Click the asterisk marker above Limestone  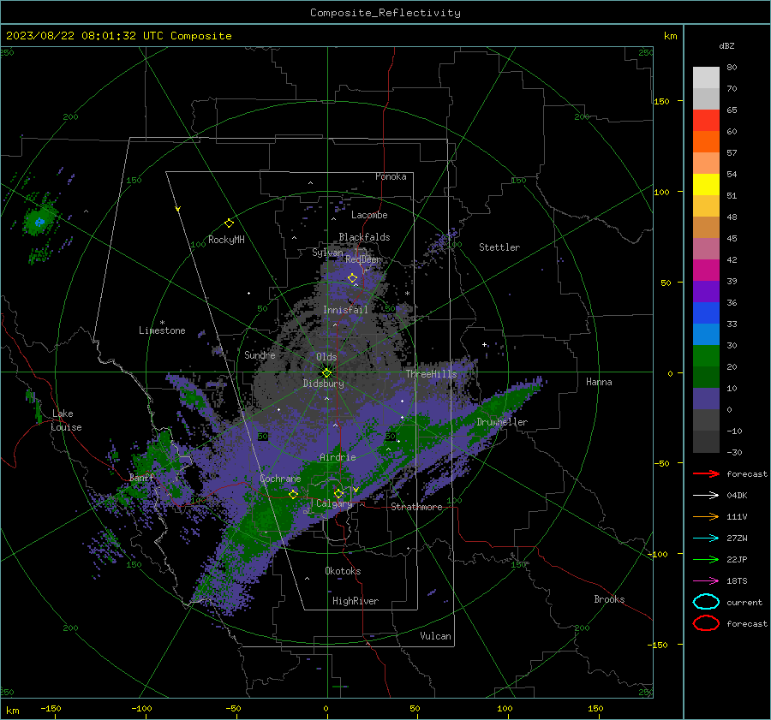point(162,323)
